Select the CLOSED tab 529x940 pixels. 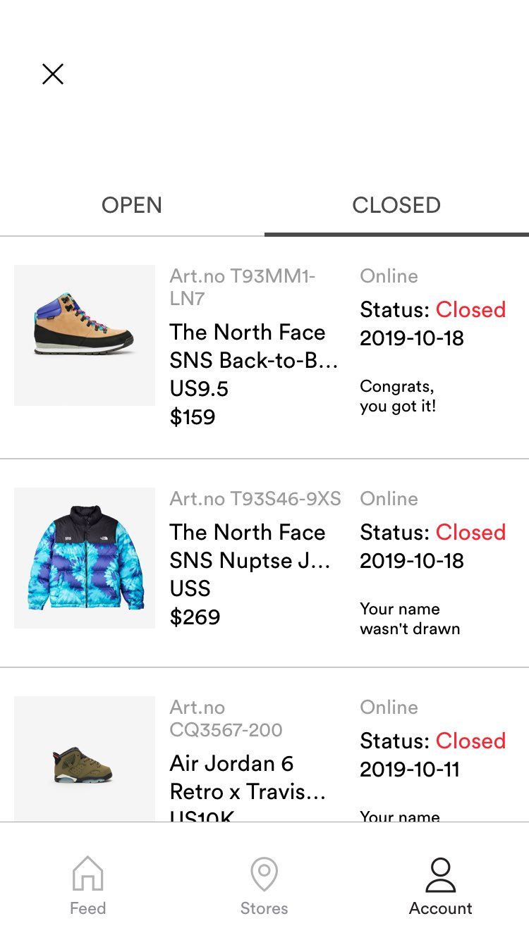396,205
